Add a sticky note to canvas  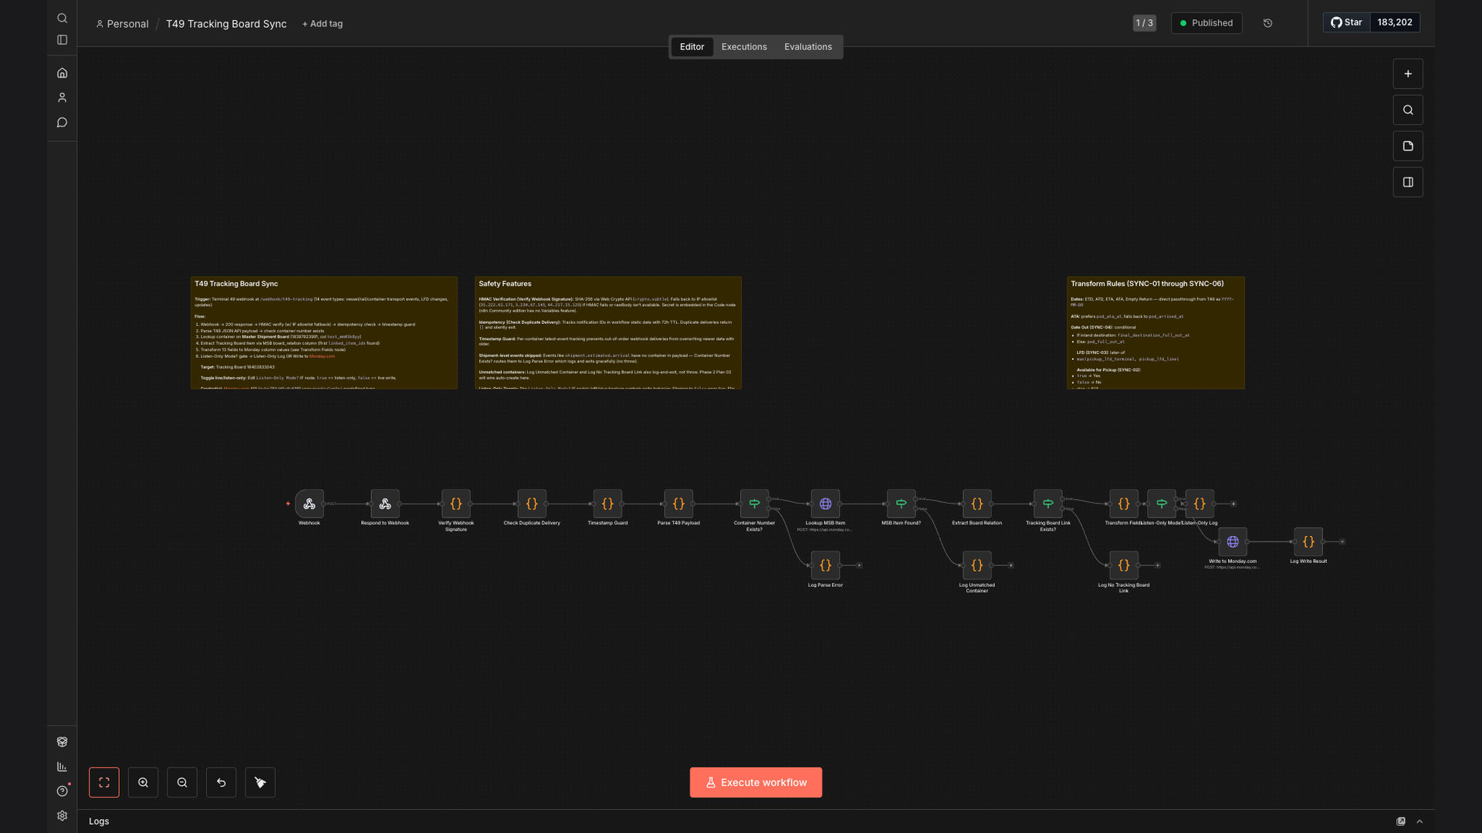pos(1408,147)
